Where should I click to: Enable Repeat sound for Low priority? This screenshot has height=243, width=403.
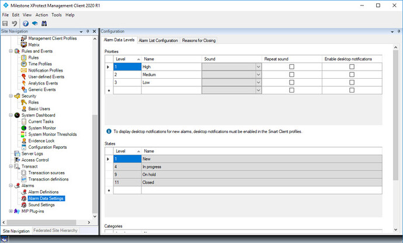291,82
